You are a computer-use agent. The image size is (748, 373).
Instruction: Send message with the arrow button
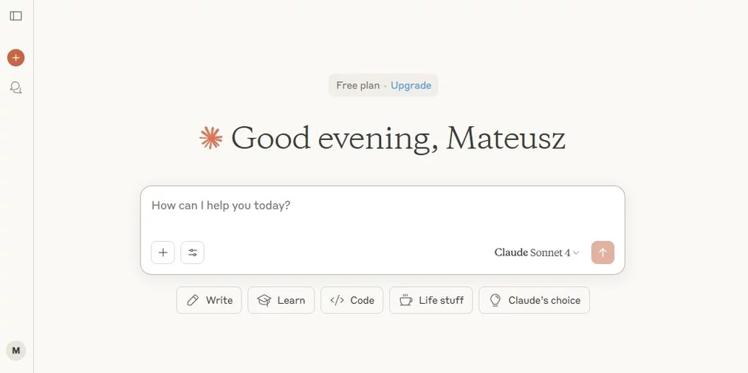point(603,253)
